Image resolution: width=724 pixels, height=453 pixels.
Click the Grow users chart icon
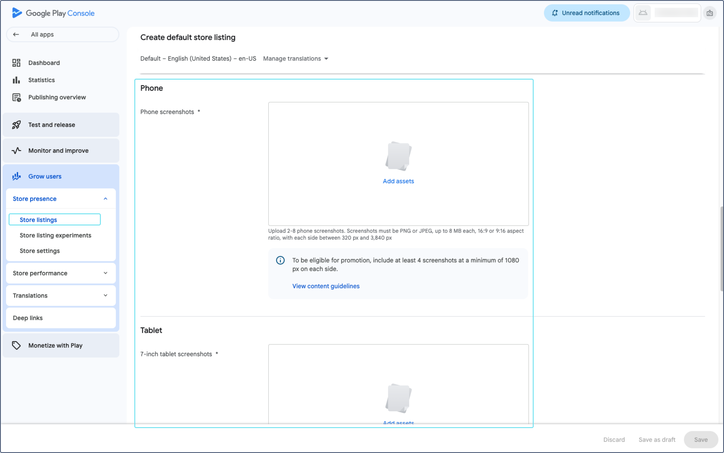coord(16,176)
